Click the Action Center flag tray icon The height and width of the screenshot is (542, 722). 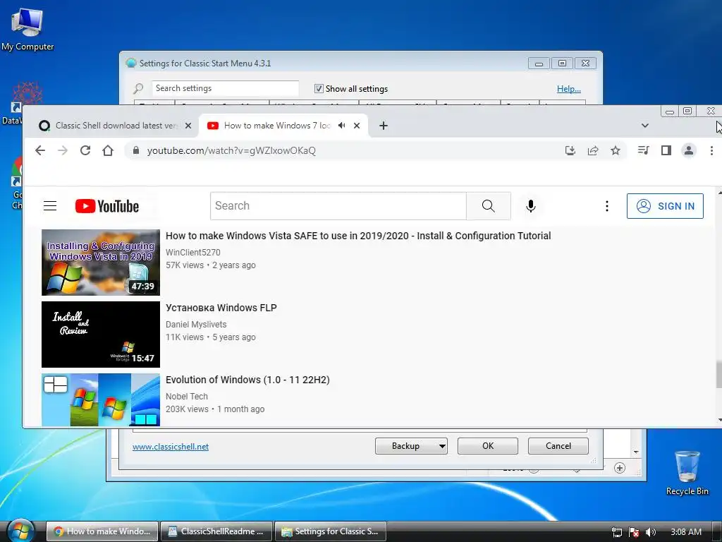pos(634,532)
